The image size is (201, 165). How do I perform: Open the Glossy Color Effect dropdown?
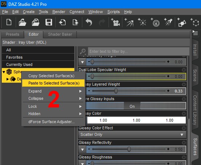(x=132, y=135)
